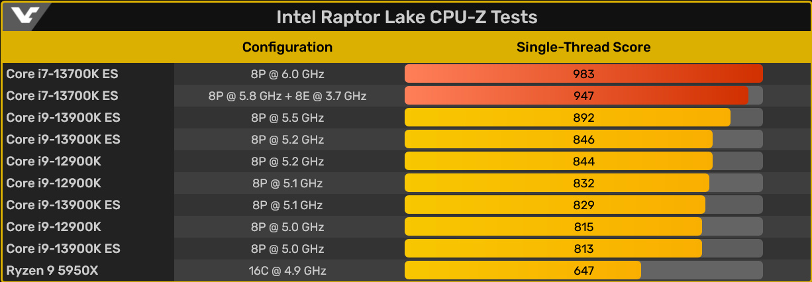Click the 16C @ 4.9 GHz configuration cell
Screen dimensions: 812x282
[x=287, y=270]
